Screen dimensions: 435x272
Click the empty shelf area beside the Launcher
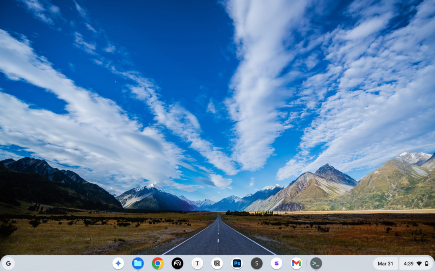point(61,263)
